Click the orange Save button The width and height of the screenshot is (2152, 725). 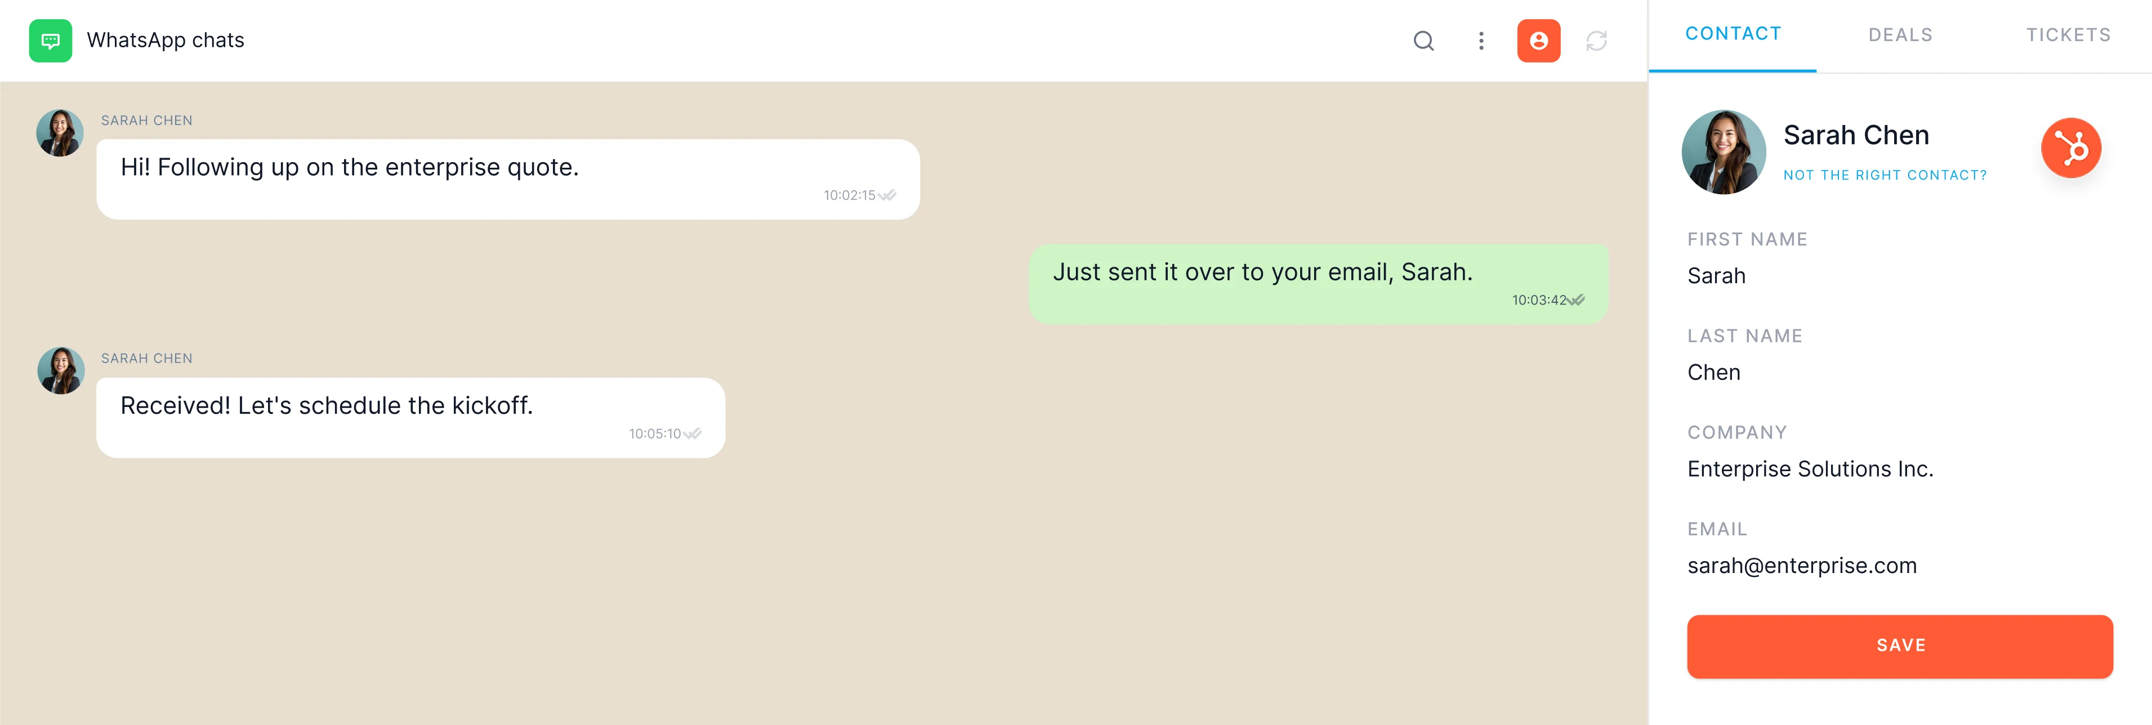click(1900, 646)
